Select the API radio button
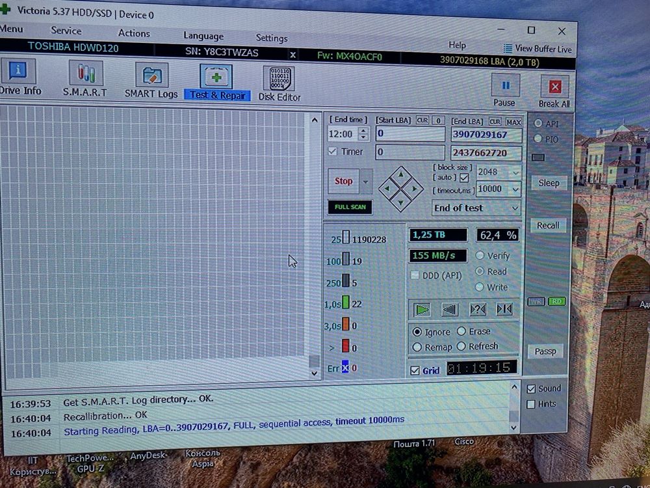The height and width of the screenshot is (488, 650). pos(538,123)
